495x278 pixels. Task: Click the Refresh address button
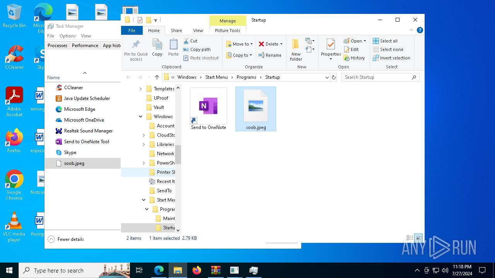(x=334, y=77)
